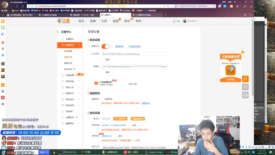
Task: Click the QQ penguin icon in taskbar
Action: 54,152
